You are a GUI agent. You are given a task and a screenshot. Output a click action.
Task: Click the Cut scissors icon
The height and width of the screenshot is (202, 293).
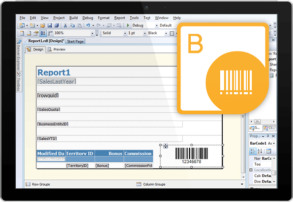[65, 25]
